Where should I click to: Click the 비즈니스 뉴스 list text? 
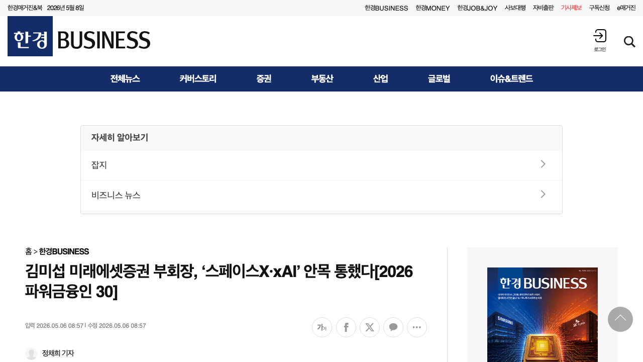[116, 195]
